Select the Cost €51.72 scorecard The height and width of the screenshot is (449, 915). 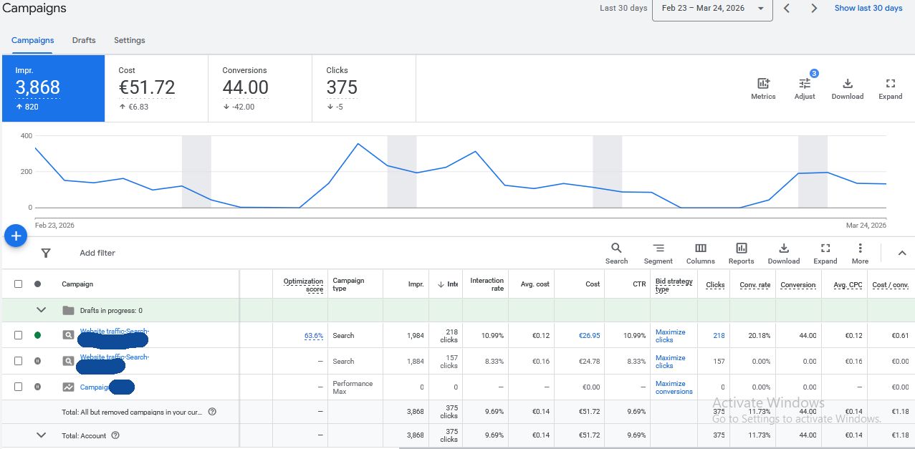pos(156,89)
